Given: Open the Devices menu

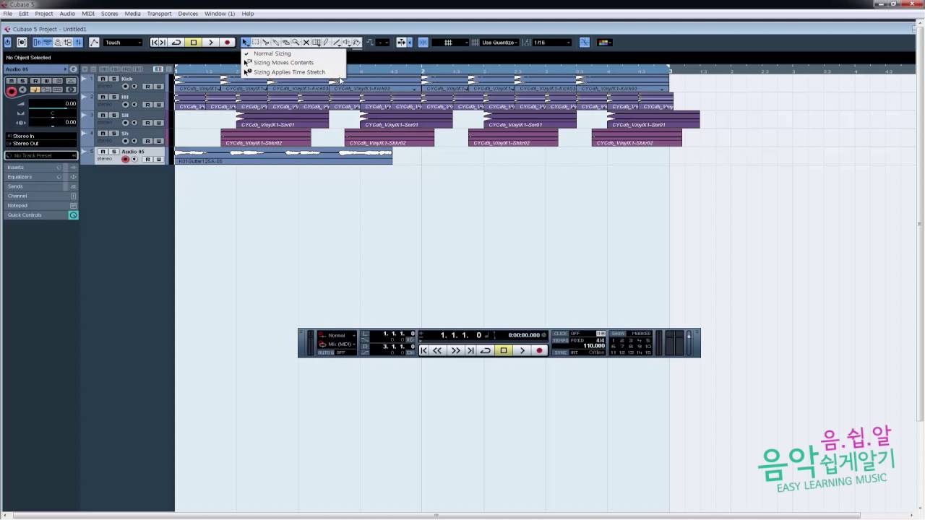Looking at the screenshot, I should tap(188, 14).
